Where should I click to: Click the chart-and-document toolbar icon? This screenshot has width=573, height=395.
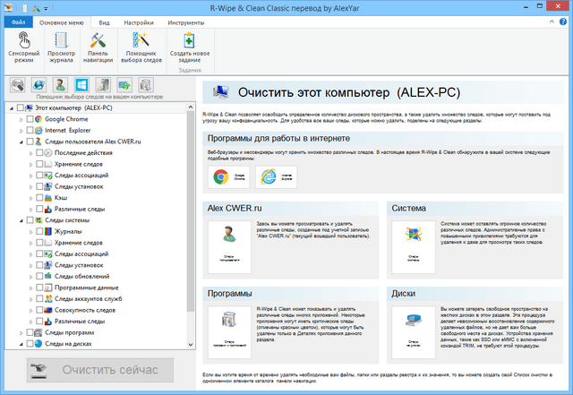pos(103,85)
